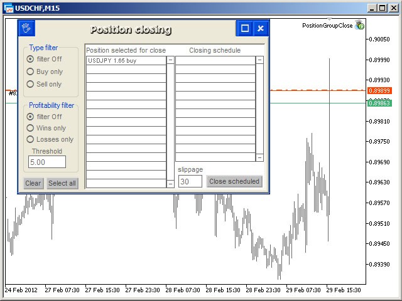
Task: Click the Close scheduled button
Action: coord(234,181)
